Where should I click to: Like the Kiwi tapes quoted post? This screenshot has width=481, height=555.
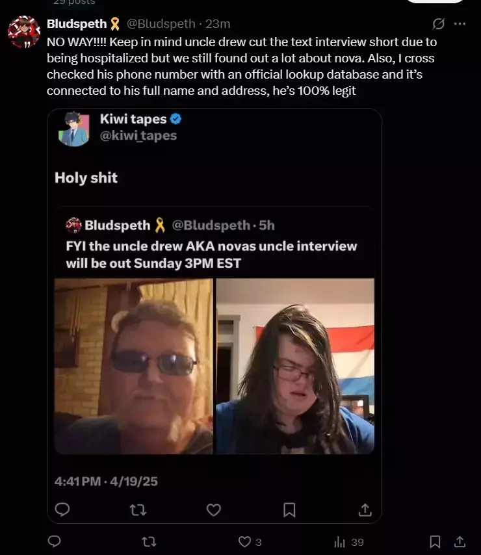point(214,510)
